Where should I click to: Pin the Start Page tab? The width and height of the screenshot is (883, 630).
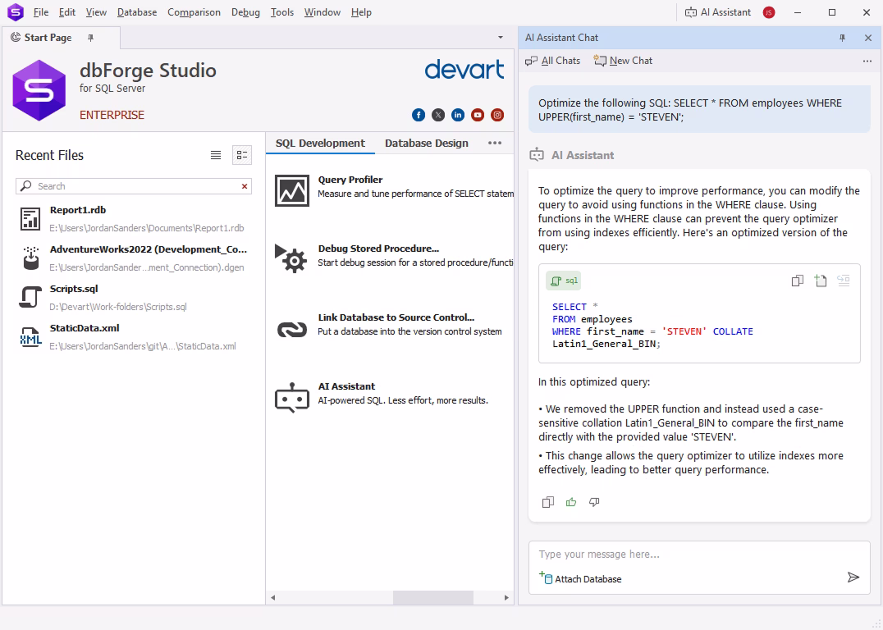(x=90, y=38)
